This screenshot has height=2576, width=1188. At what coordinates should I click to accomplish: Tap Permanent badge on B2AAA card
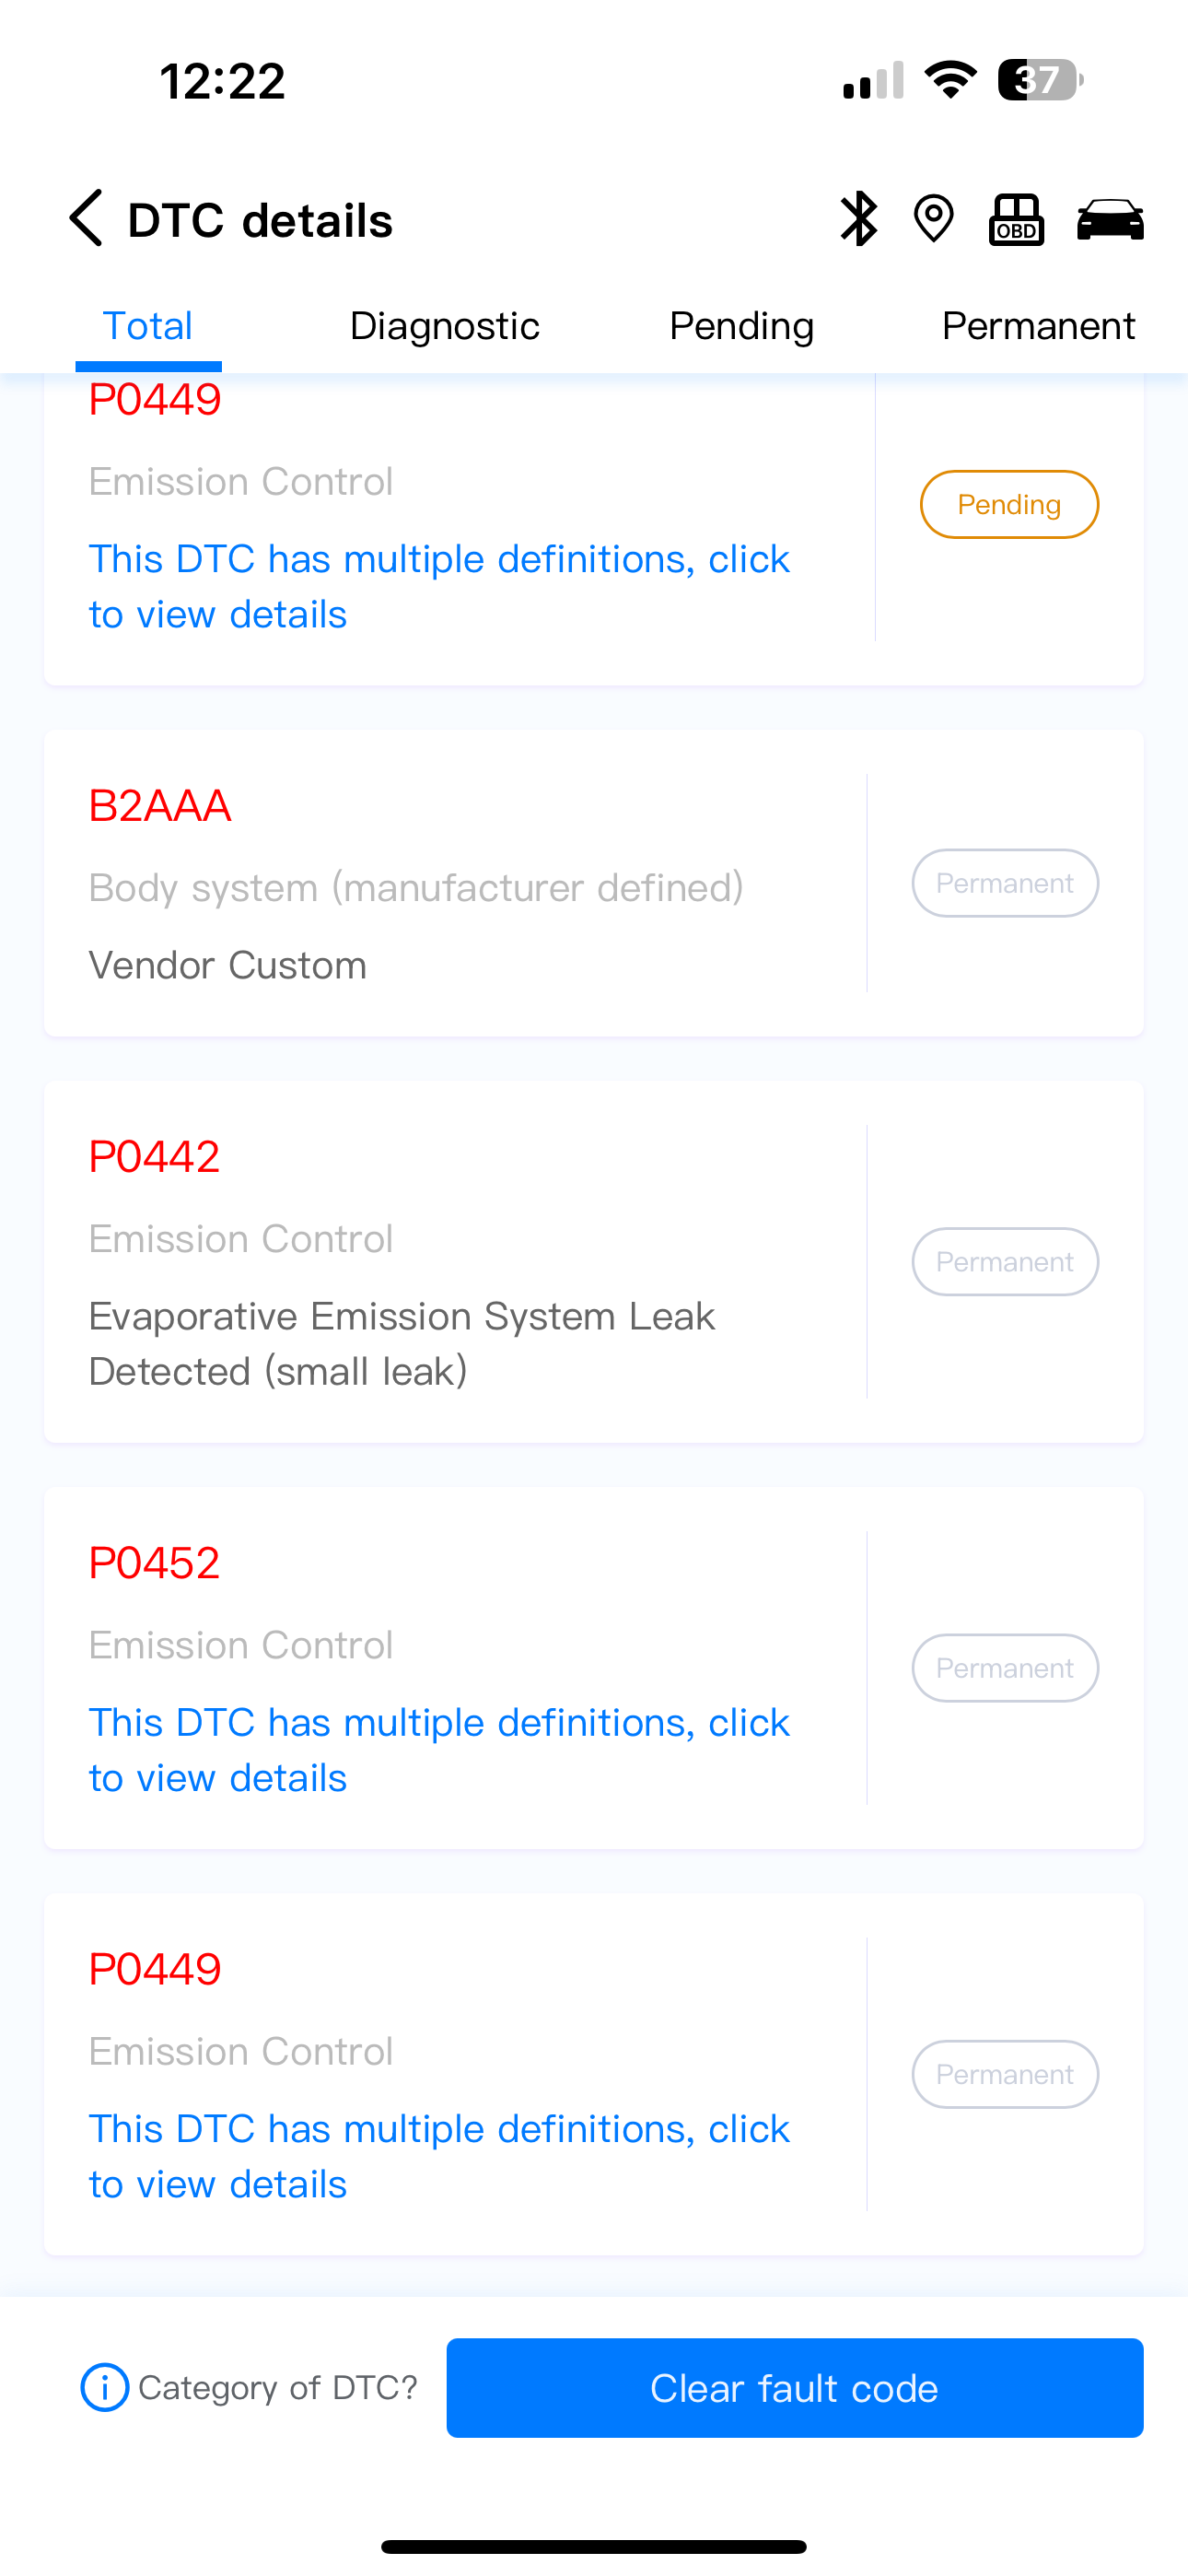point(1005,883)
